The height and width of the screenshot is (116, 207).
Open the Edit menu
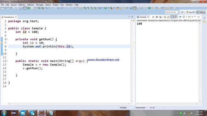7,5
